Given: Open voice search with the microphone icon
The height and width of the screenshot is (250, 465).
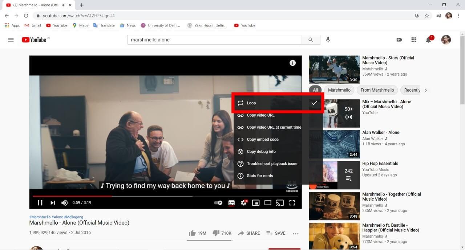Looking at the screenshot, I should (328, 40).
